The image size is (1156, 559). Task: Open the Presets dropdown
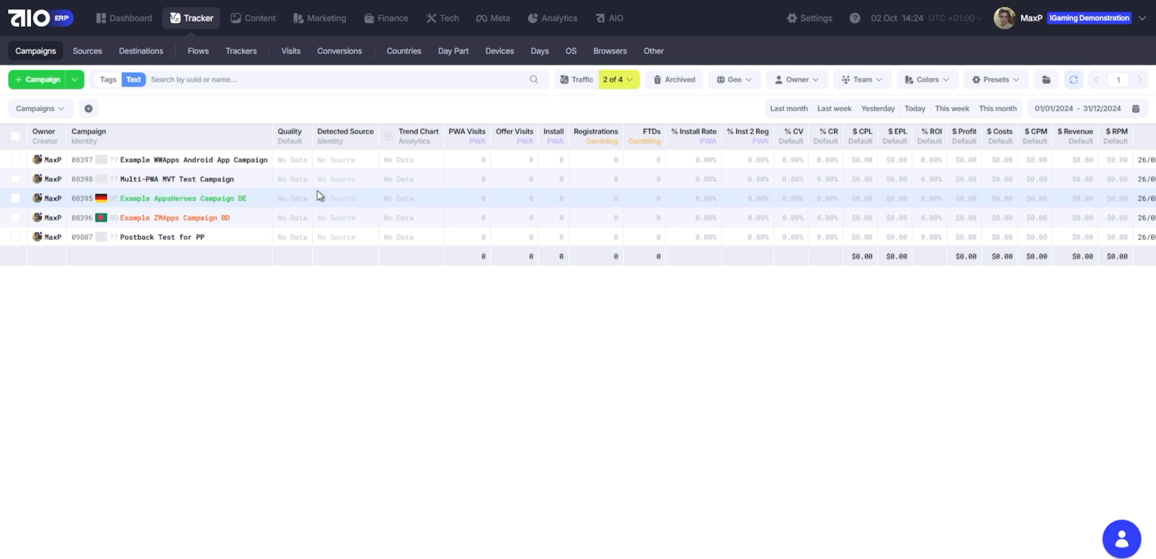(x=996, y=79)
